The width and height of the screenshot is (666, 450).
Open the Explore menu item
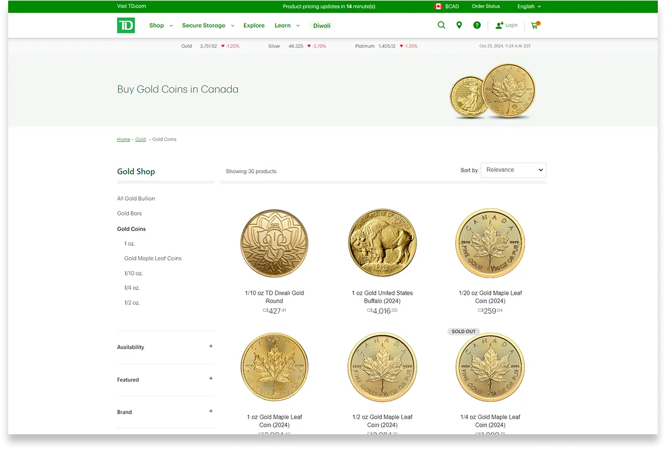coord(254,25)
